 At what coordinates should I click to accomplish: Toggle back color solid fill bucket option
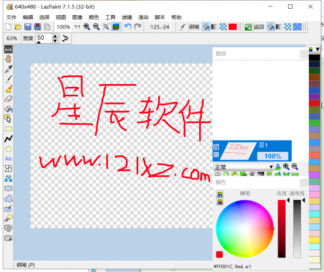click(x=271, y=27)
